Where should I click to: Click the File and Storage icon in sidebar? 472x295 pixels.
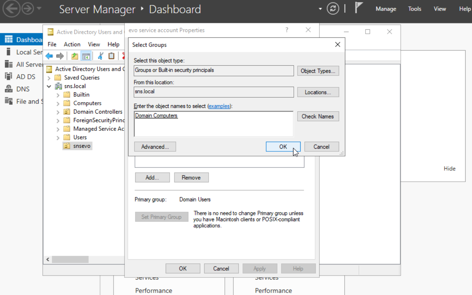click(x=9, y=101)
